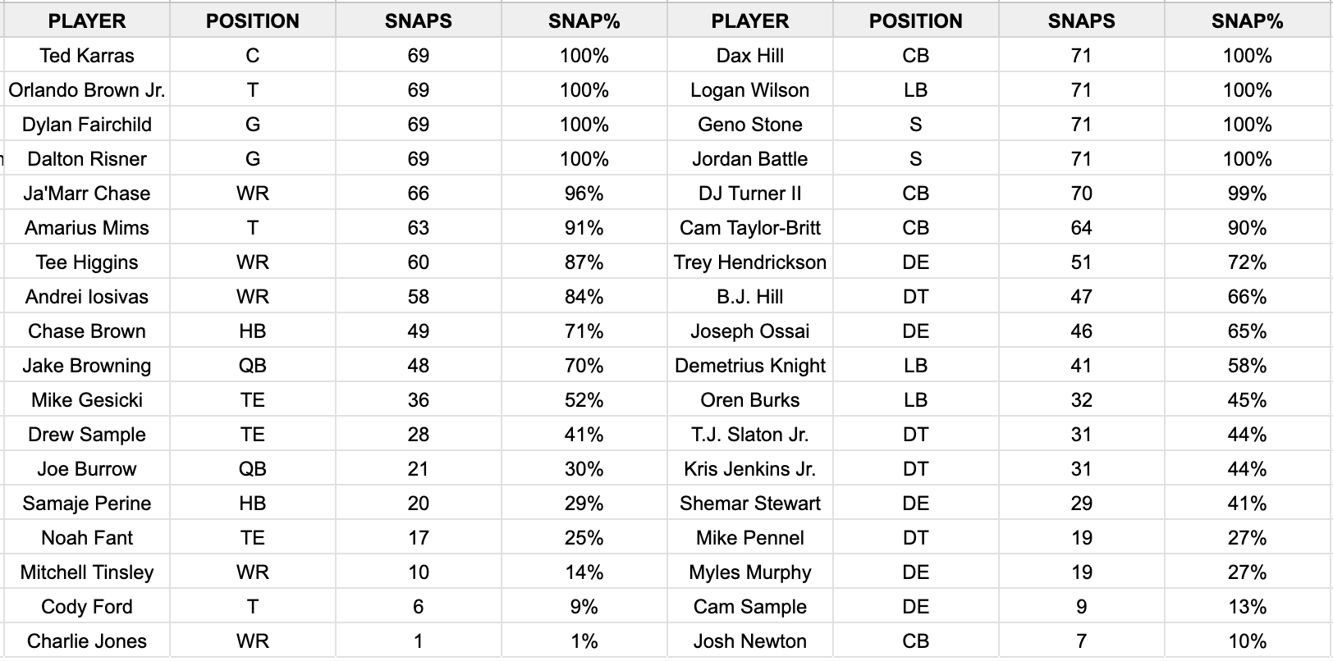
Task: Select Cody Ford's 9% snap cell
Action: (584, 607)
